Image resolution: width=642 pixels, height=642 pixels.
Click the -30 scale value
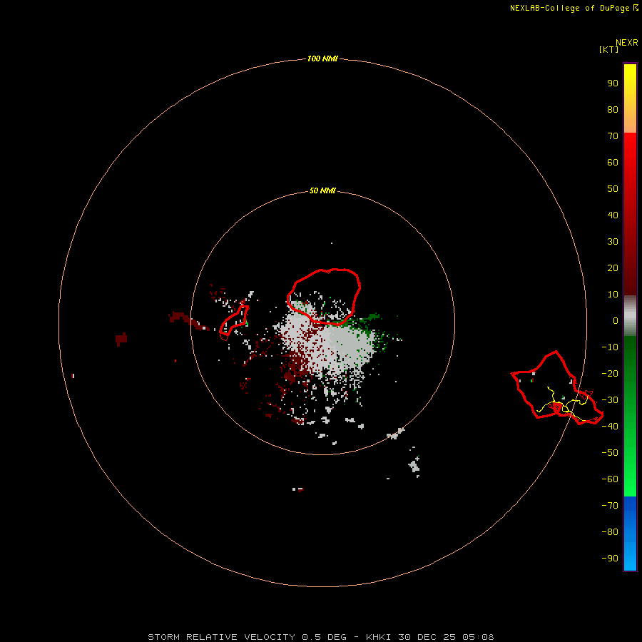(x=610, y=400)
